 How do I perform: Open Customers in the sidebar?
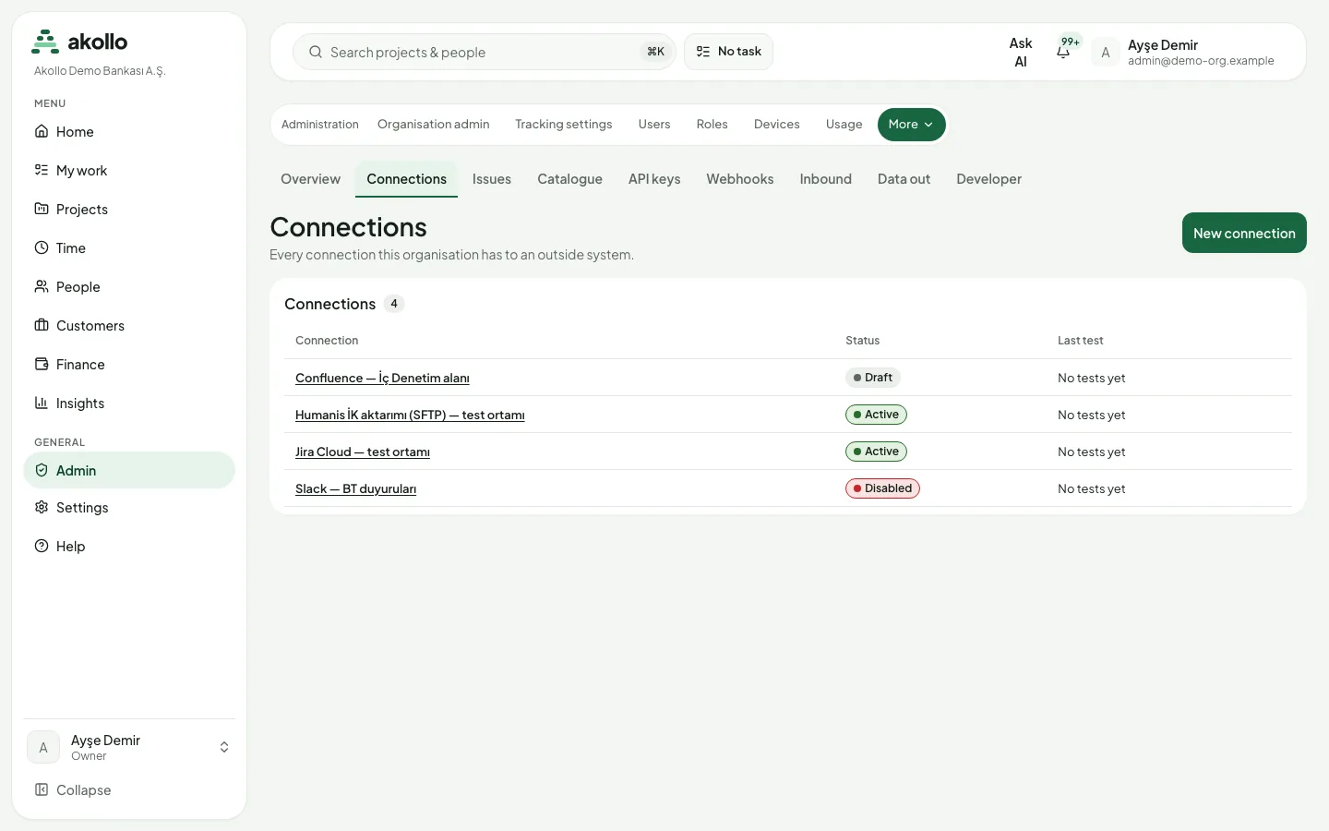pos(129,326)
